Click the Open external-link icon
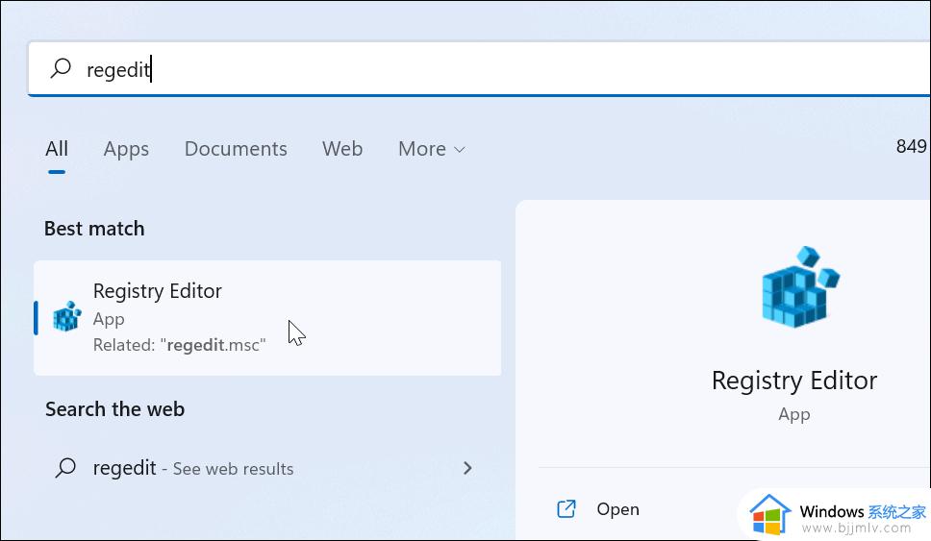This screenshot has width=931, height=541. (x=566, y=509)
